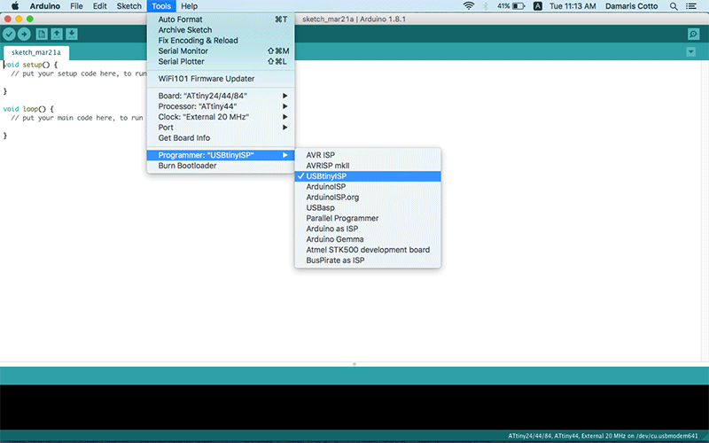
Task: Expand the Processor ATtiny44 submenu
Action: 221,106
